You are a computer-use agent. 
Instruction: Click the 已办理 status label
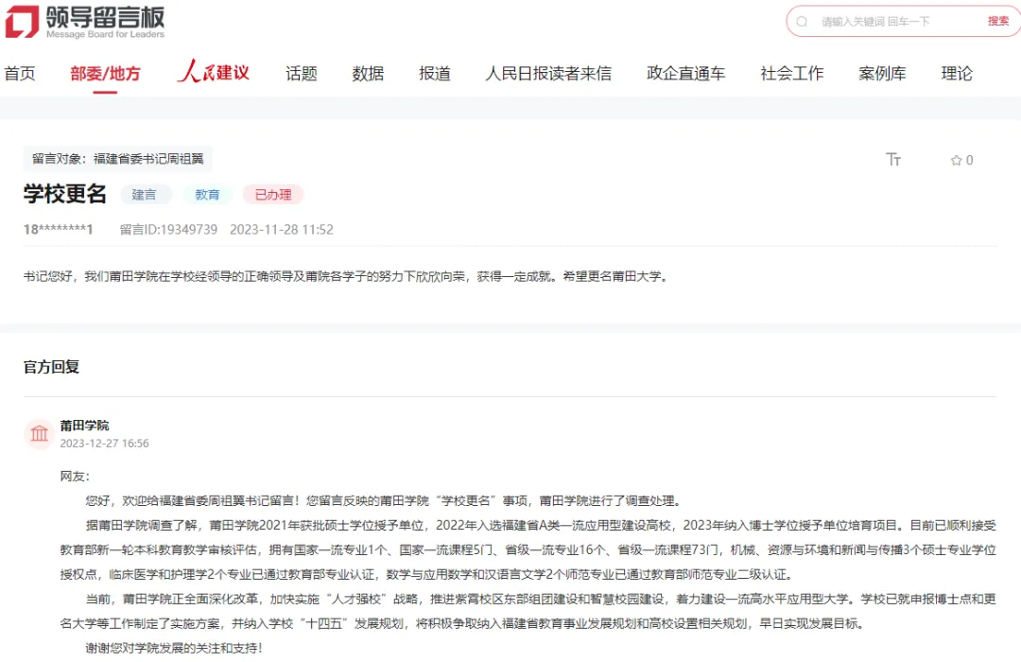pos(273,194)
